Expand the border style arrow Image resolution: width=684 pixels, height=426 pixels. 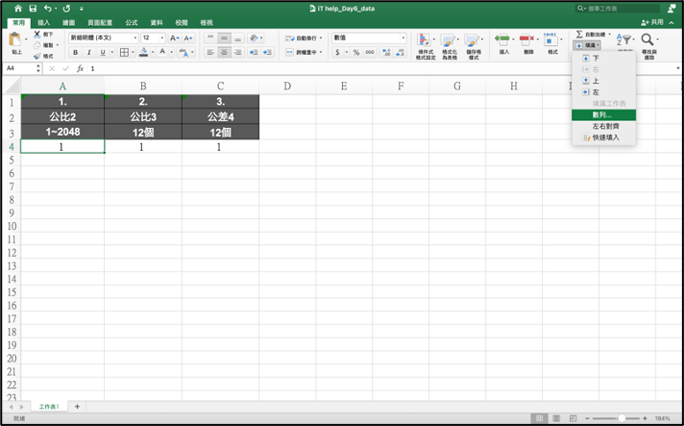tap(134, 52)
